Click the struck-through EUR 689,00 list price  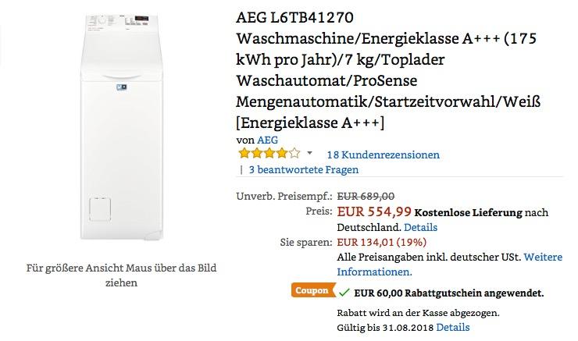366,196
